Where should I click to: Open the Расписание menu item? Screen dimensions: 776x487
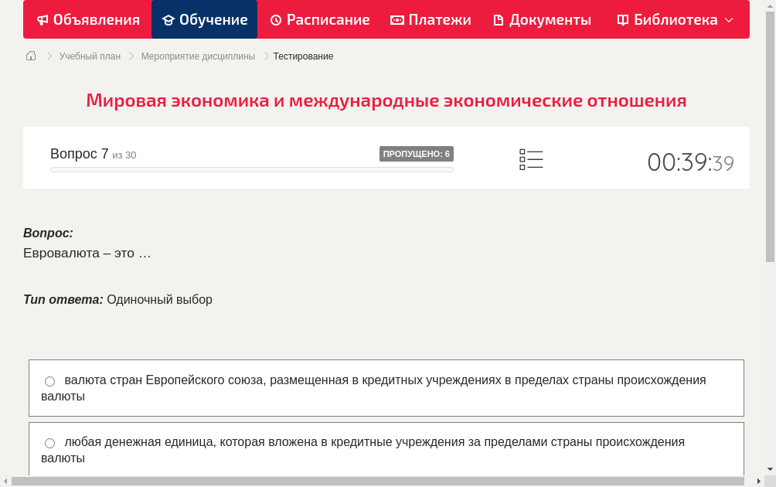pos(319,19)
